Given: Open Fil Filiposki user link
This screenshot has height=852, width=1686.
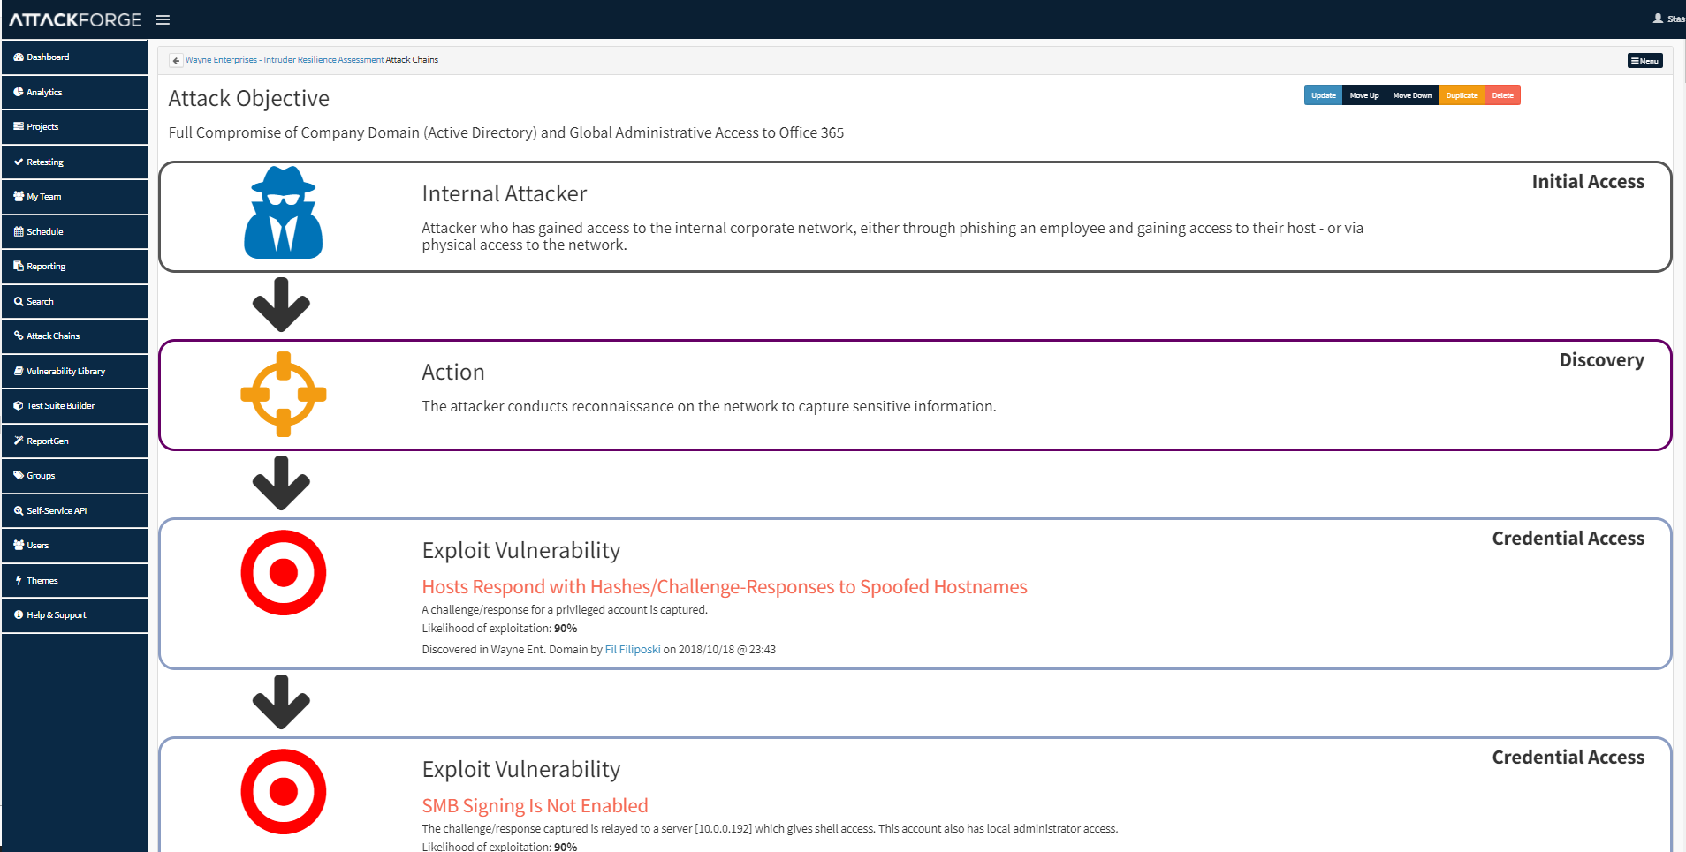Looking at the screenshot, I should pos(632,650).
